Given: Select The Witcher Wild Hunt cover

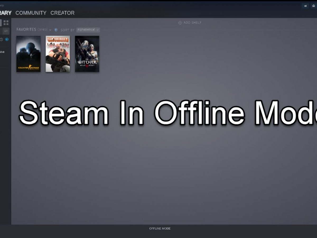Looking at the screenshot, I should (x=87, y=54).
